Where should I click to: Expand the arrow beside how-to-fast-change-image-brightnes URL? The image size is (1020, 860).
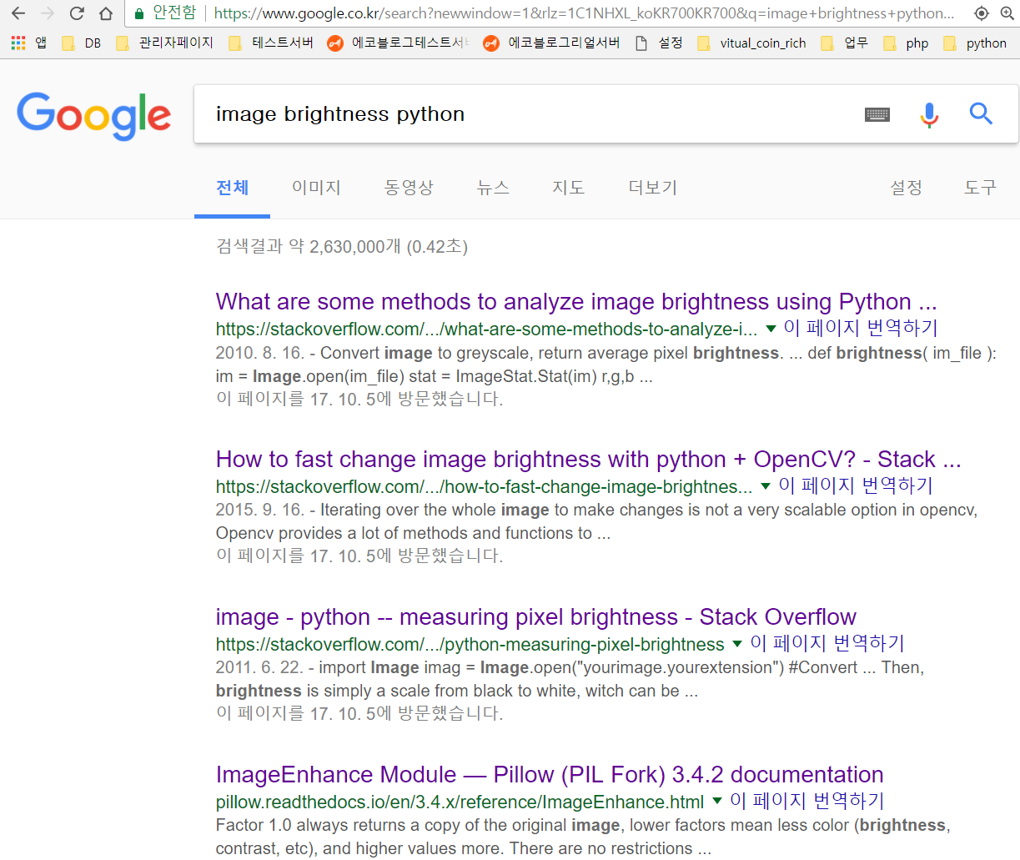[766, 486]
